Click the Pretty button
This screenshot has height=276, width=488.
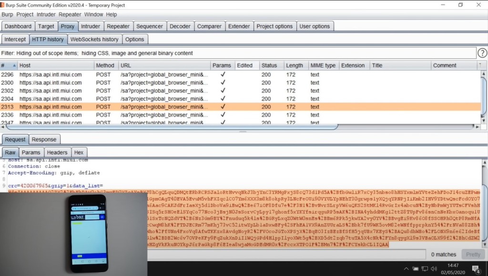tap(473, 255)
